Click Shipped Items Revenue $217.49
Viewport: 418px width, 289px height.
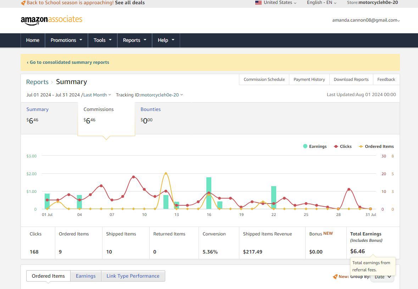point(252,252)
